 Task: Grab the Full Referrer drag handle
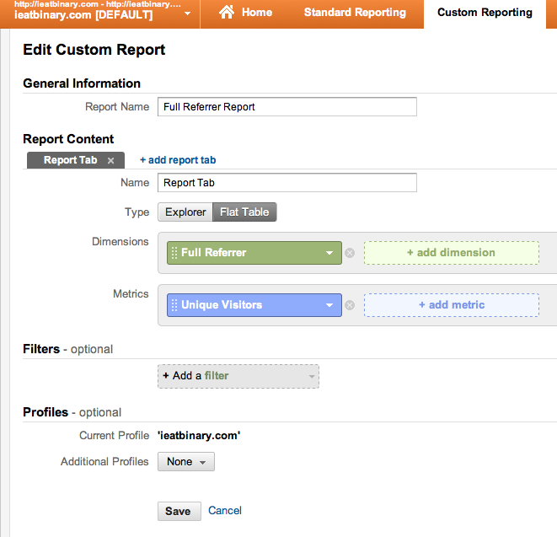(174, 253)
